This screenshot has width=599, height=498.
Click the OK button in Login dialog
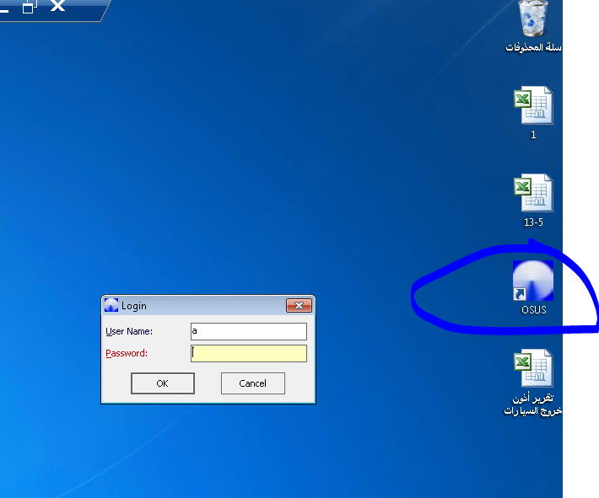[x=163, y=383]
